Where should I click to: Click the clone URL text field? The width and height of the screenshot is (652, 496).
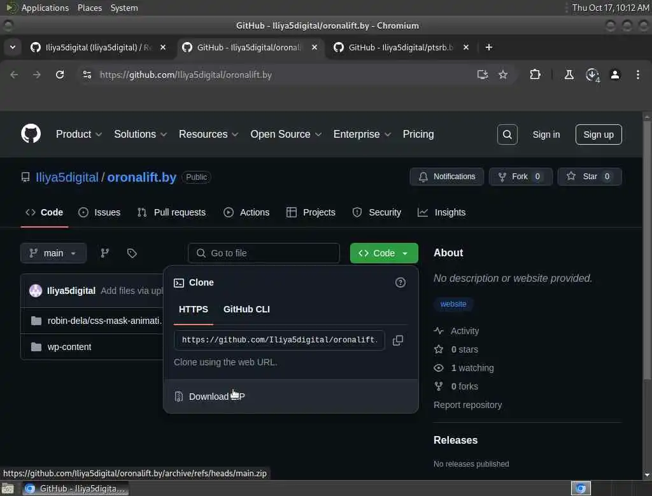[x=279, y=340]
